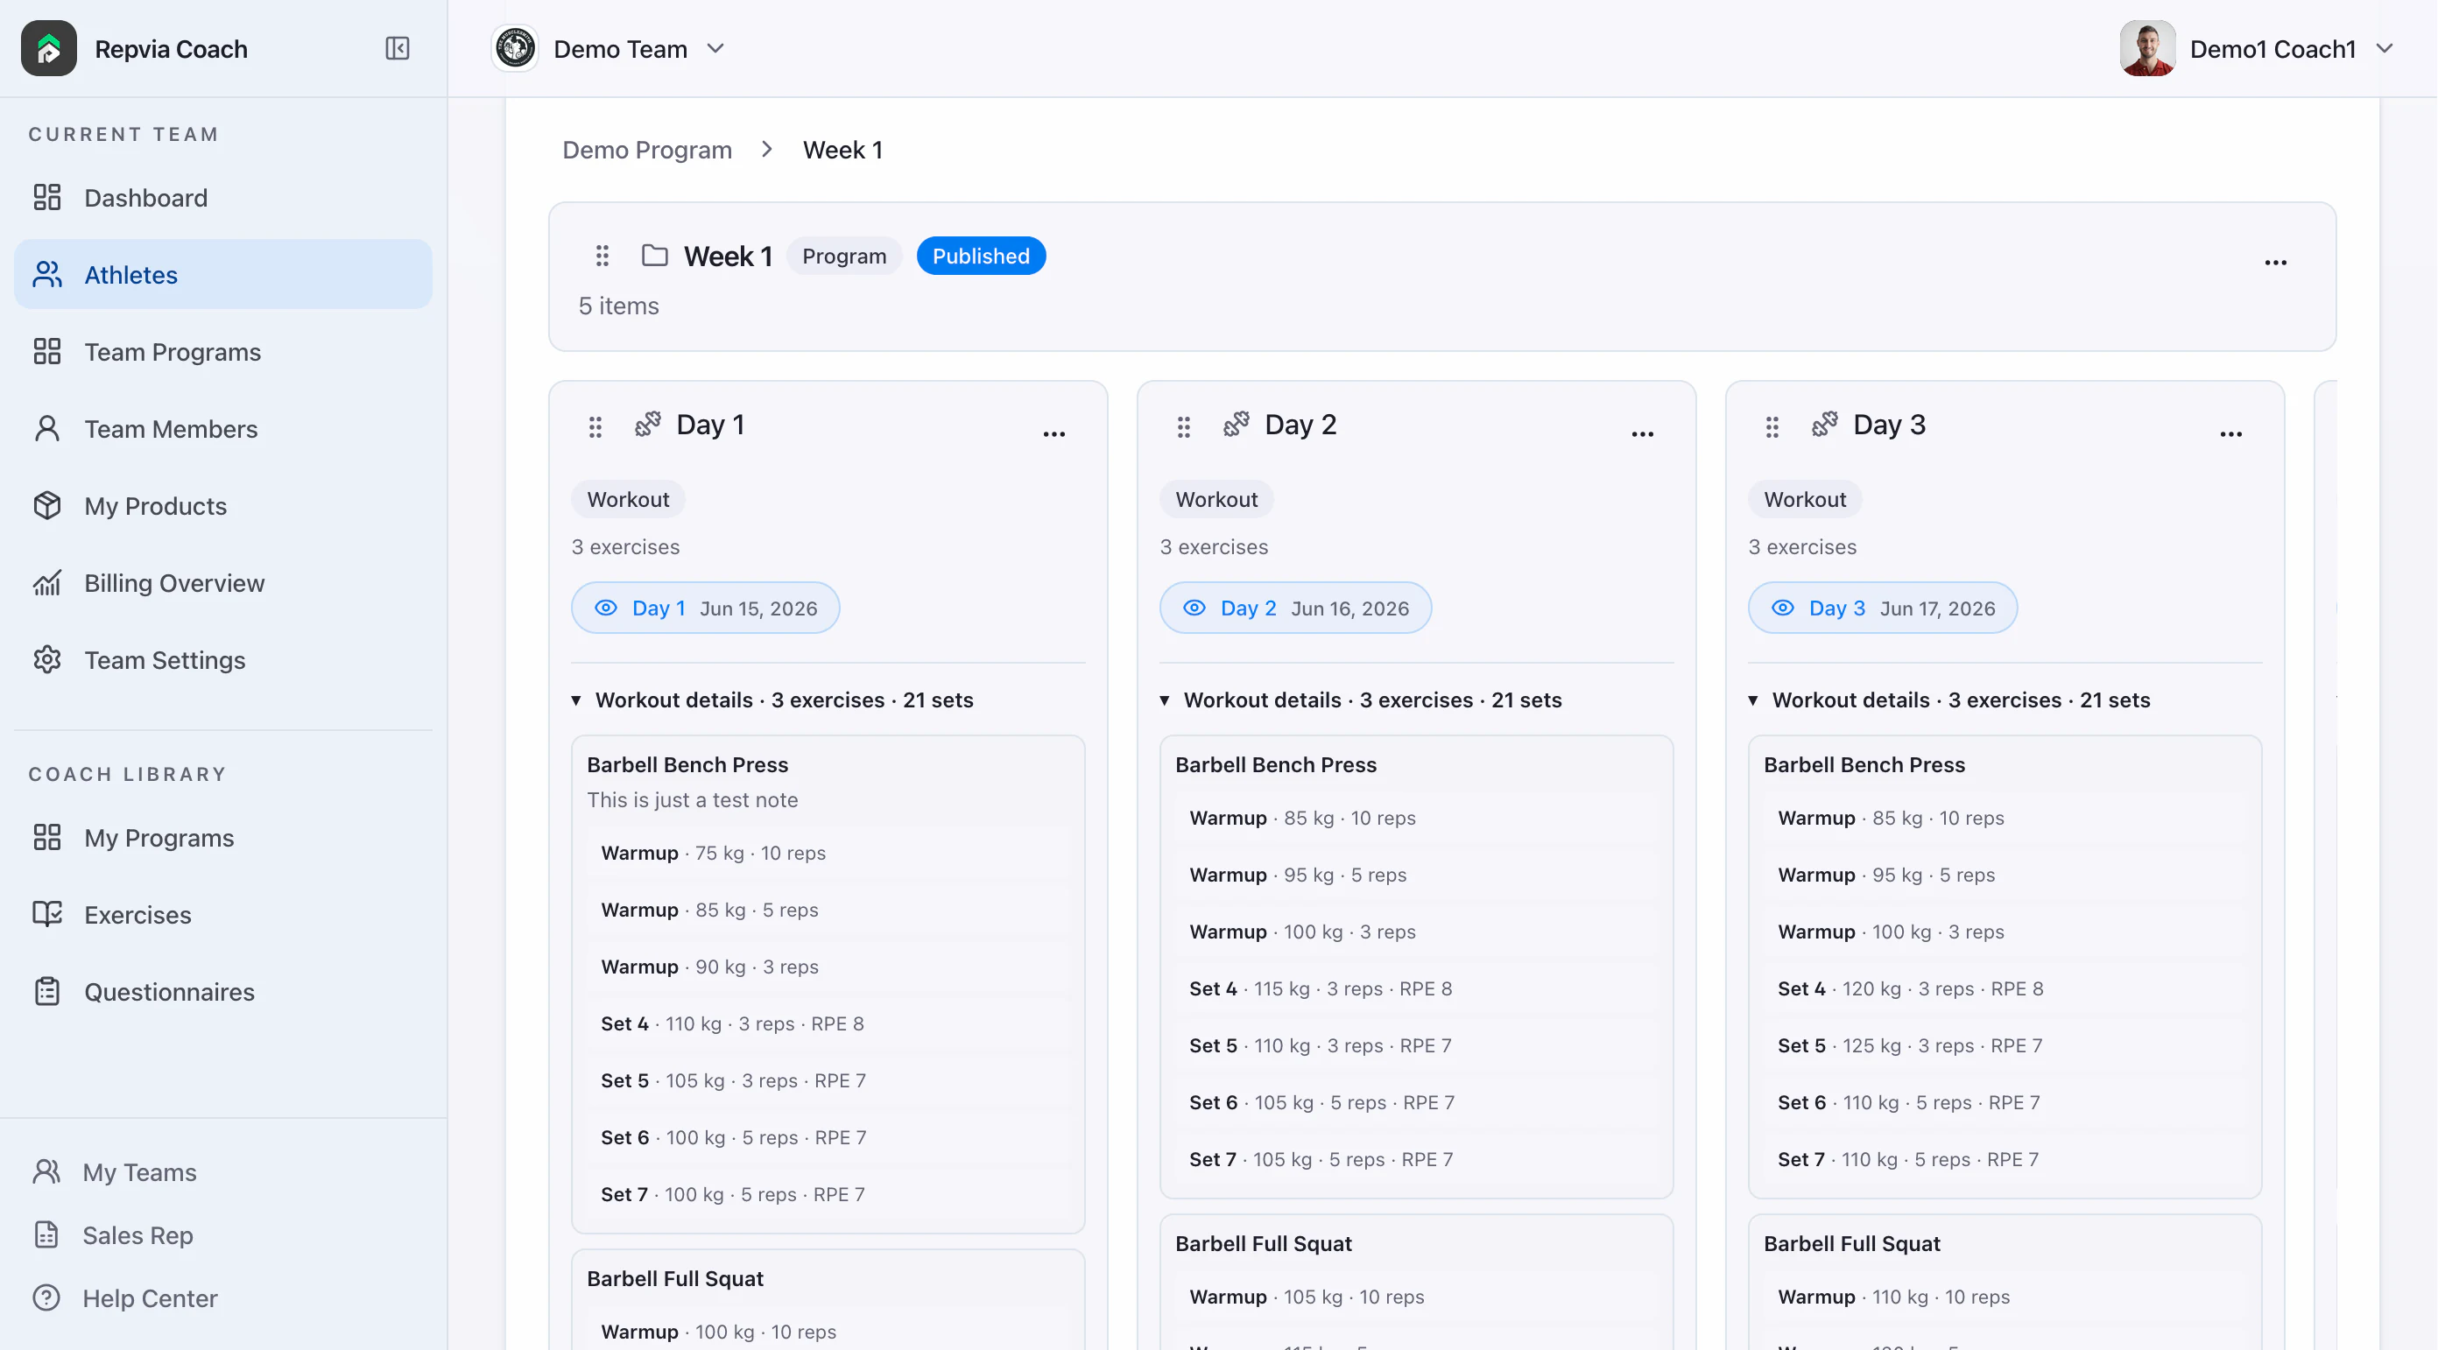Toggle the eye icon for Day 2 Jun 16
The width and height of the screenshot is (2438, 1350).
coord(1194,608)
